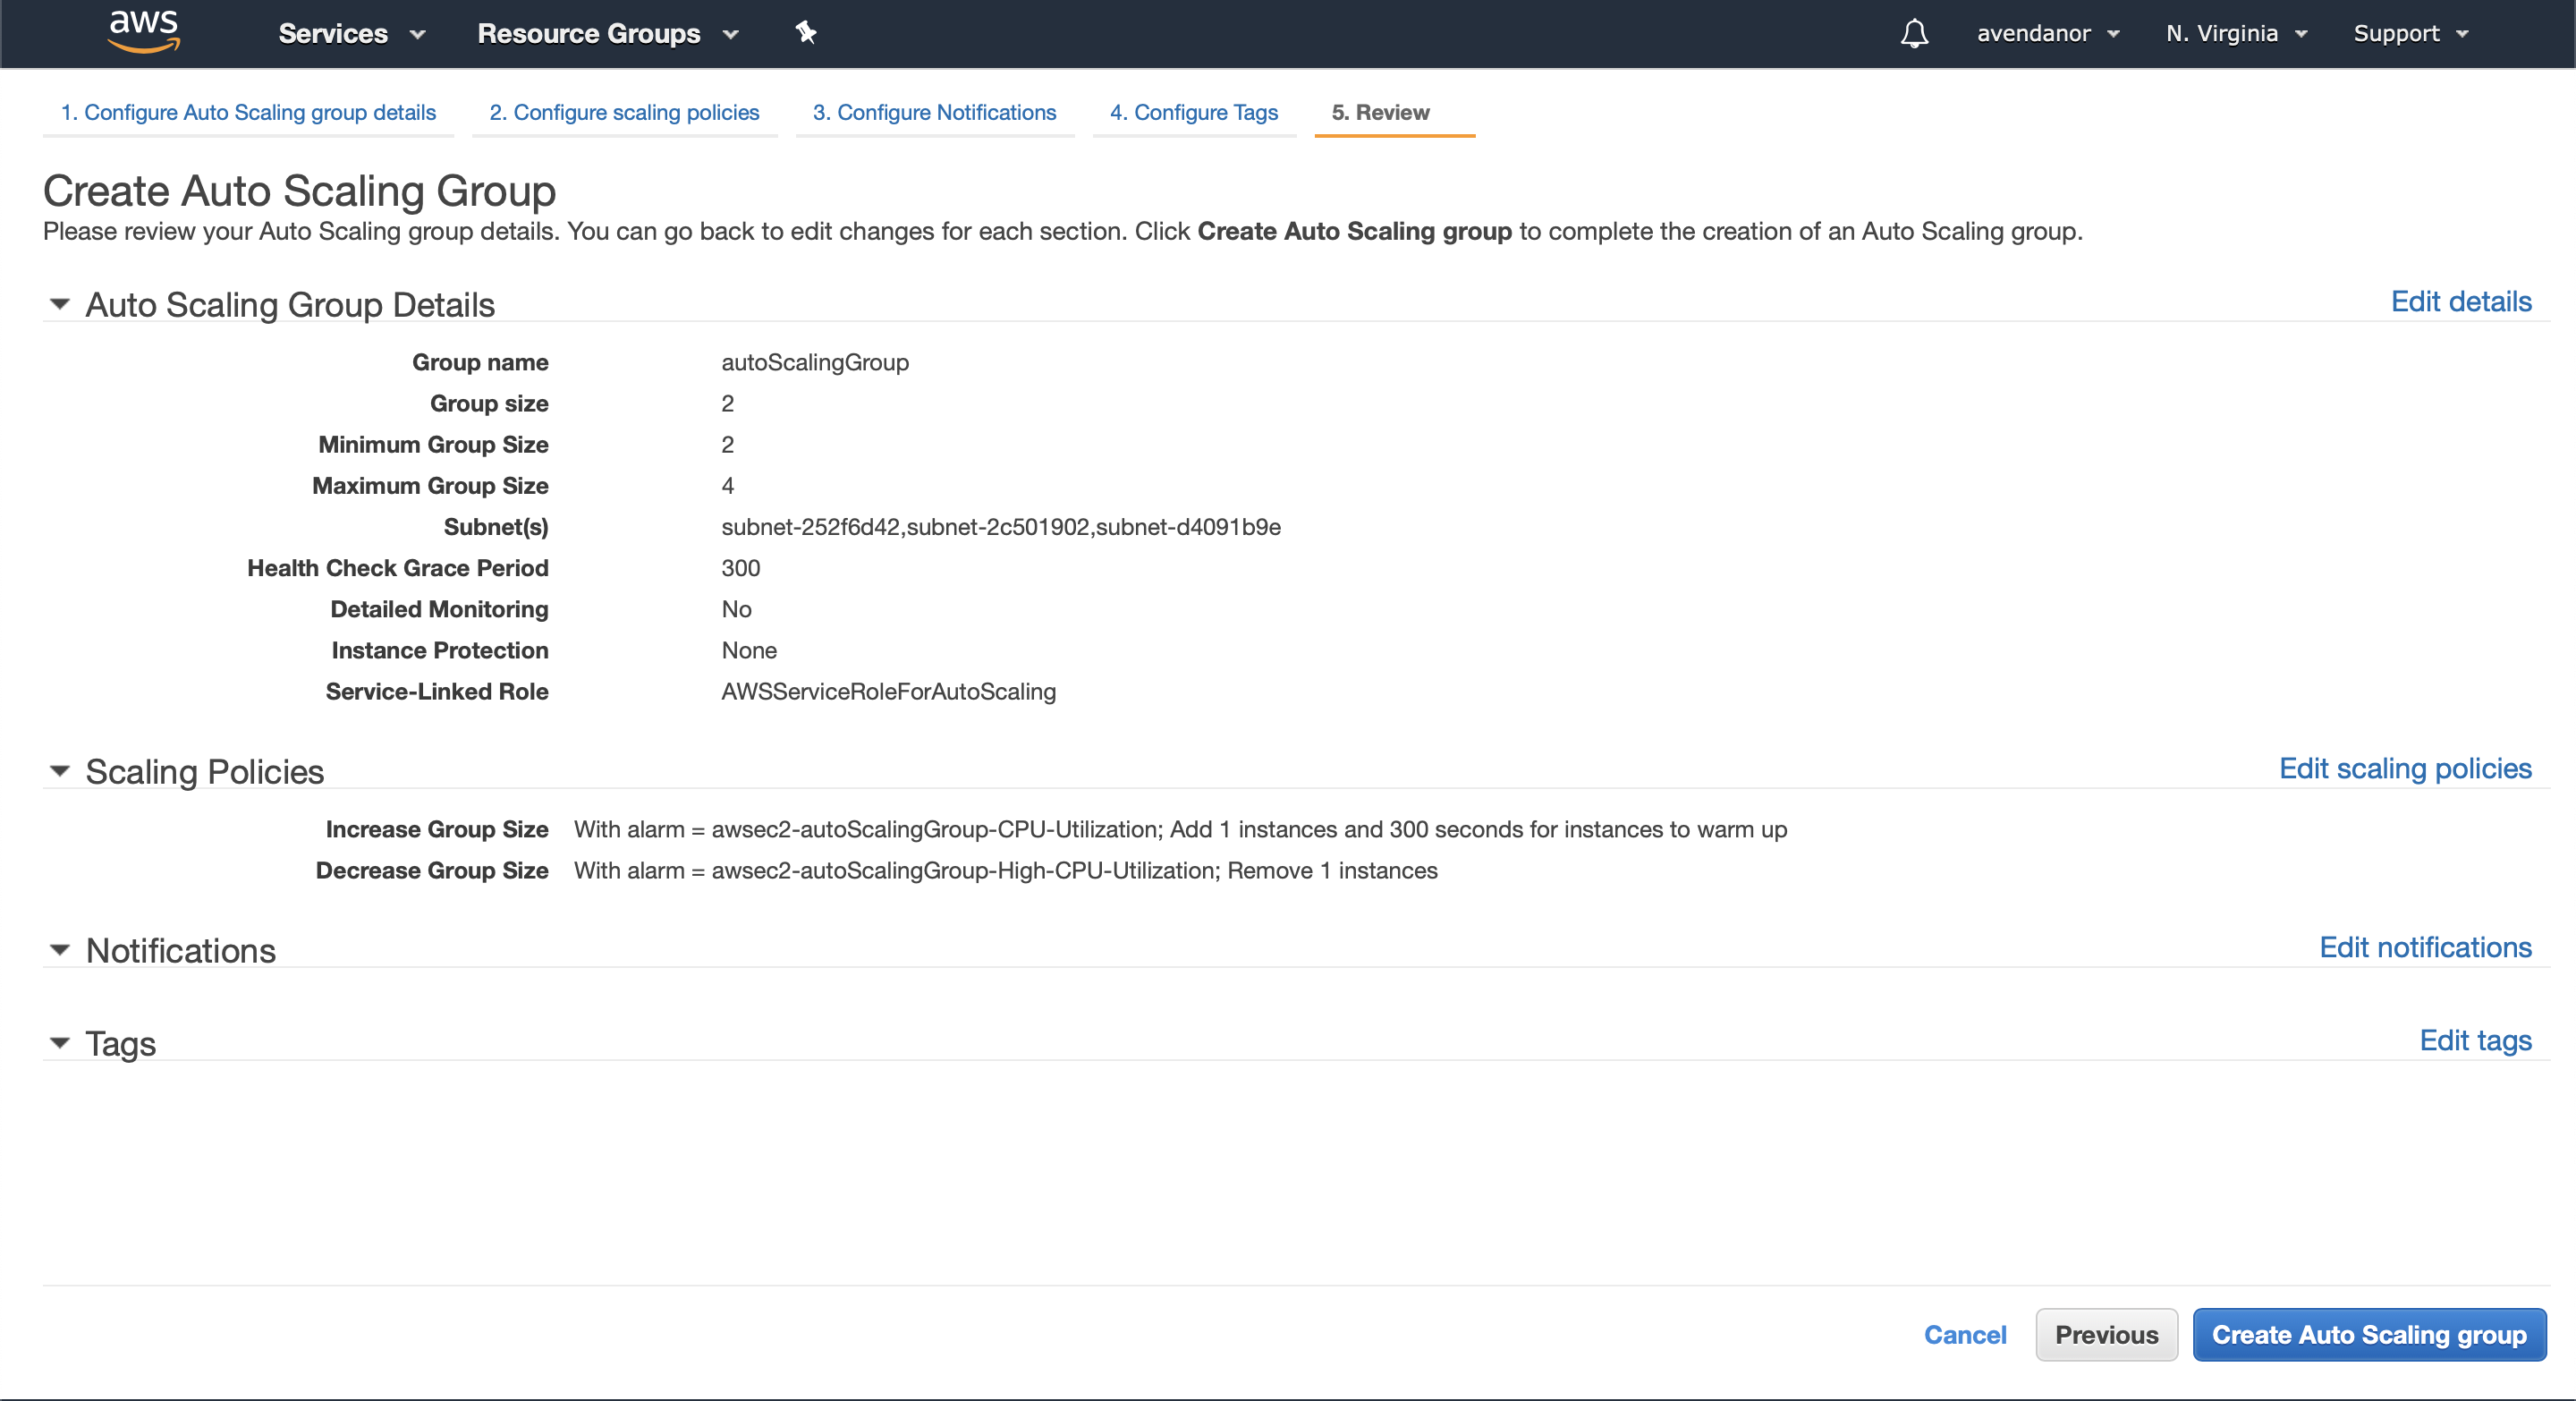
Task: Select the Configure Scaling Policies tab
Action: coord(624,110)
